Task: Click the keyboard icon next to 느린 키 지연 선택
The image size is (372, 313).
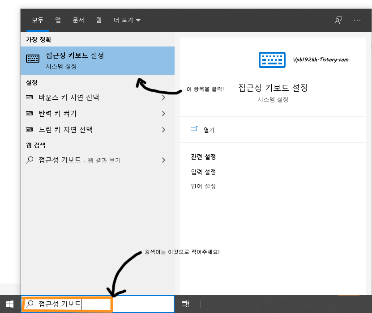Action: 30,130
